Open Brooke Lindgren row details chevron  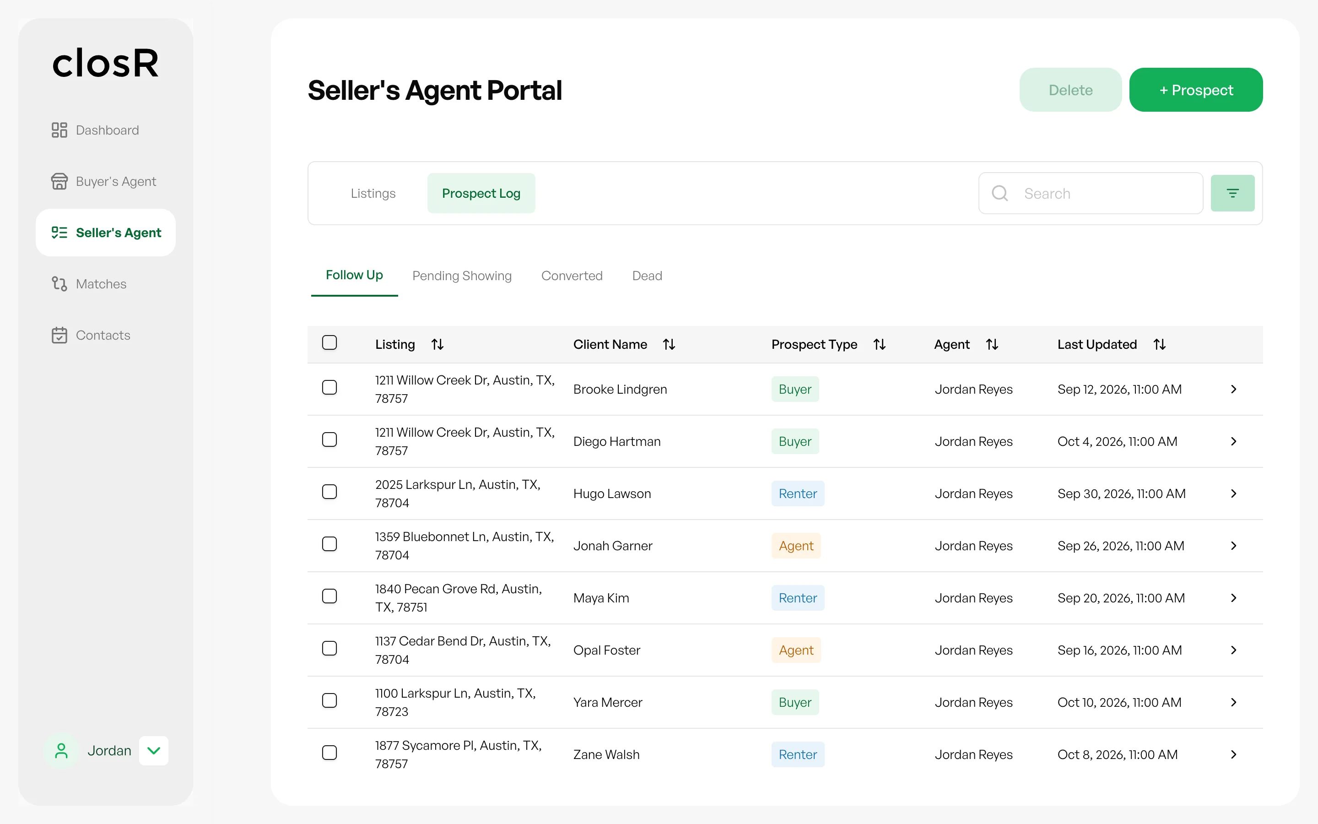(x=1234, y=389)
